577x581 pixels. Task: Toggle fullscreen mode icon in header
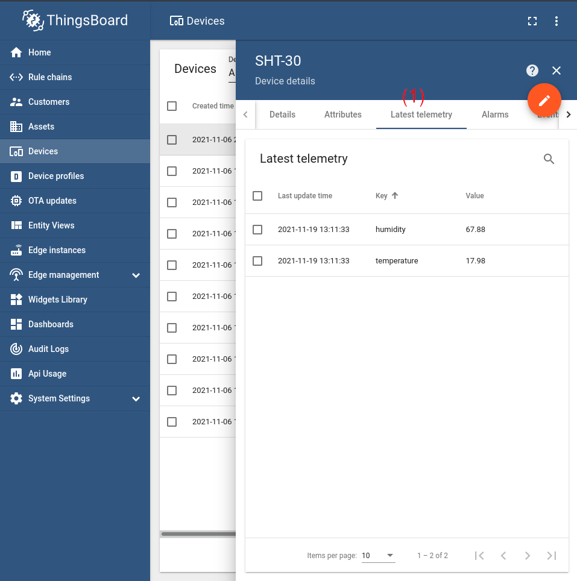coord(532,21)
